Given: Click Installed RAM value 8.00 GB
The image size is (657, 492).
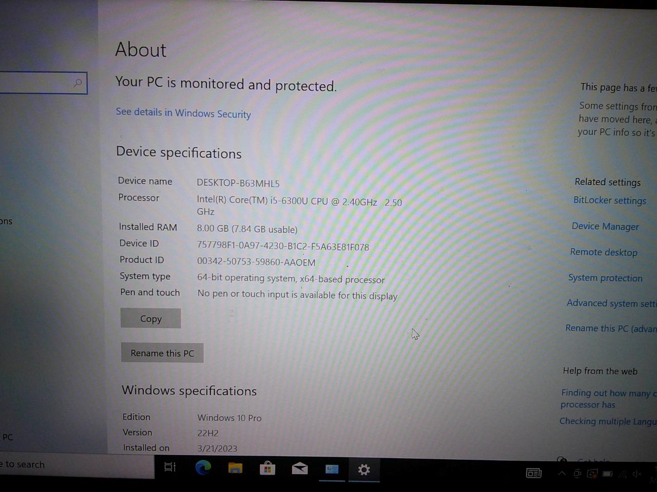Looking at the screenshot, I should coord(247,229).
